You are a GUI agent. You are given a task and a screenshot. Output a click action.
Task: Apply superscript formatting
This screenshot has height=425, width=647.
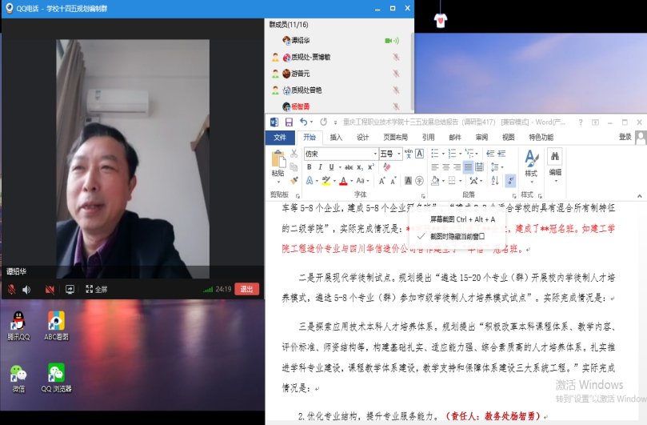(370, 167)
